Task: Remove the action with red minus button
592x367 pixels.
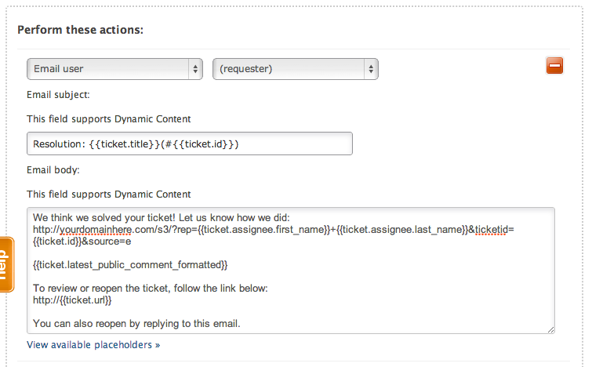Action: tap(554, 67)
